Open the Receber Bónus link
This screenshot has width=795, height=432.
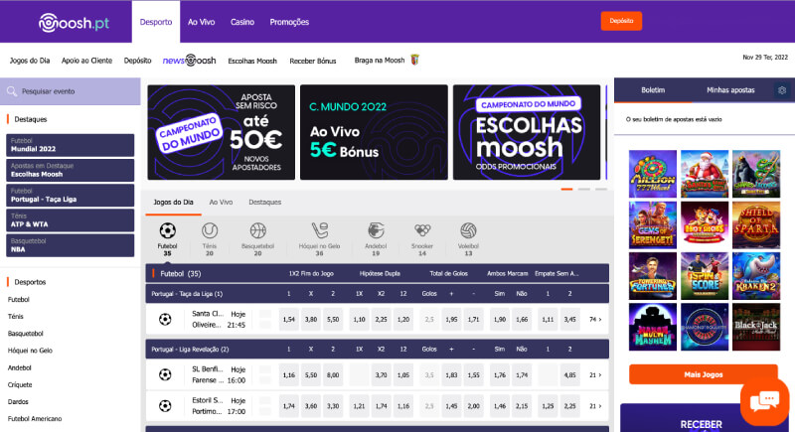click(313, 61)
